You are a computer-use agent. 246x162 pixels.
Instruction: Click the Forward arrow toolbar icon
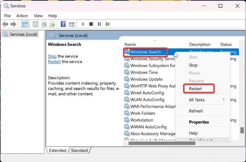coord(13,24)
